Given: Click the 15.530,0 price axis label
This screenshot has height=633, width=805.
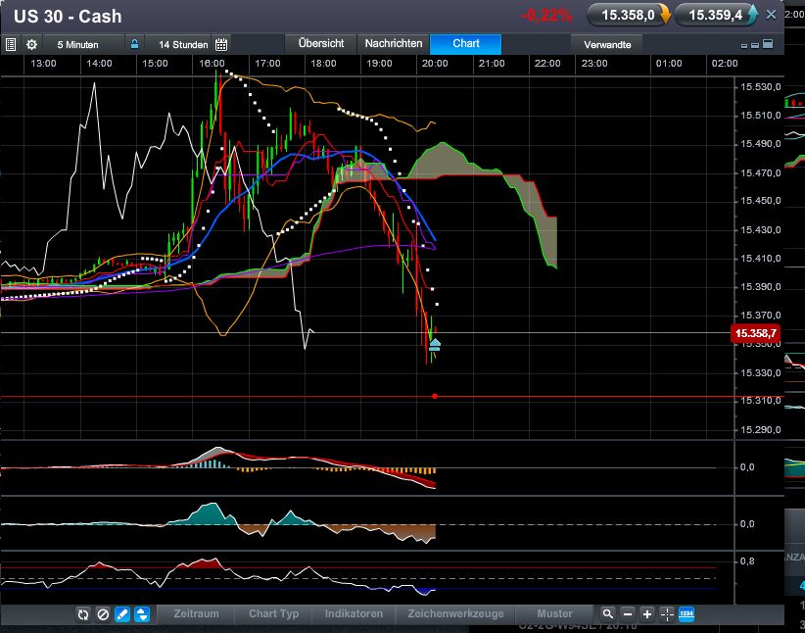Looking at the screenshot, I should point(761,87).
